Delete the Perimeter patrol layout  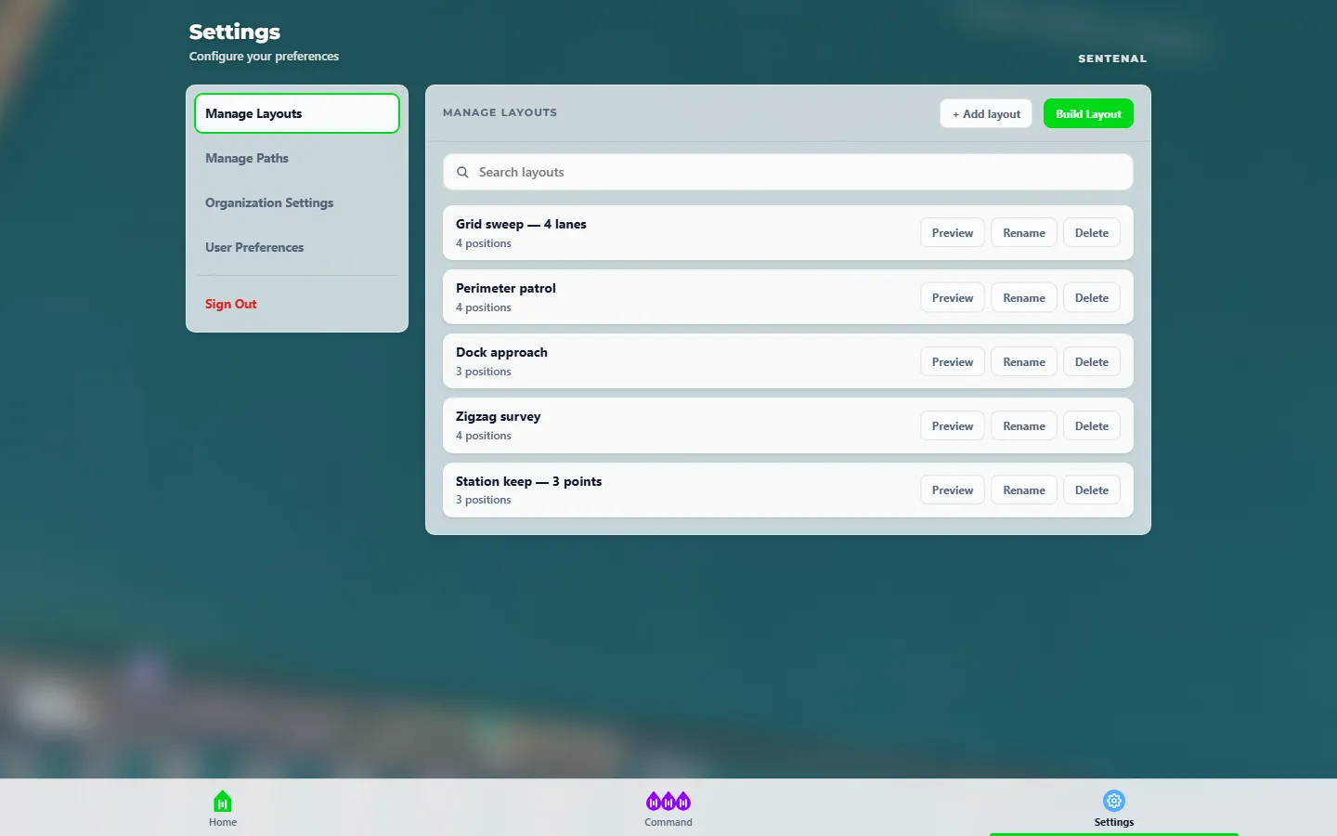tap(1092, 297)
